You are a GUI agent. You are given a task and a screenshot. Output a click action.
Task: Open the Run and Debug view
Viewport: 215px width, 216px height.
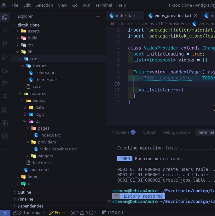[x=5, y=57]
